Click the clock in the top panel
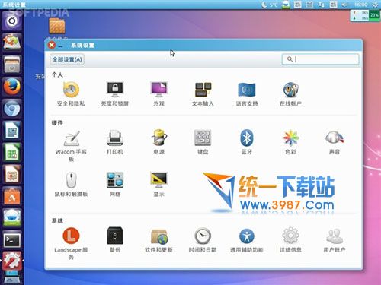The image size is (381, 285). click(x=361, y=5)
